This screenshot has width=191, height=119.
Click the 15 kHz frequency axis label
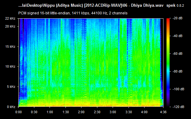[10, 46]
